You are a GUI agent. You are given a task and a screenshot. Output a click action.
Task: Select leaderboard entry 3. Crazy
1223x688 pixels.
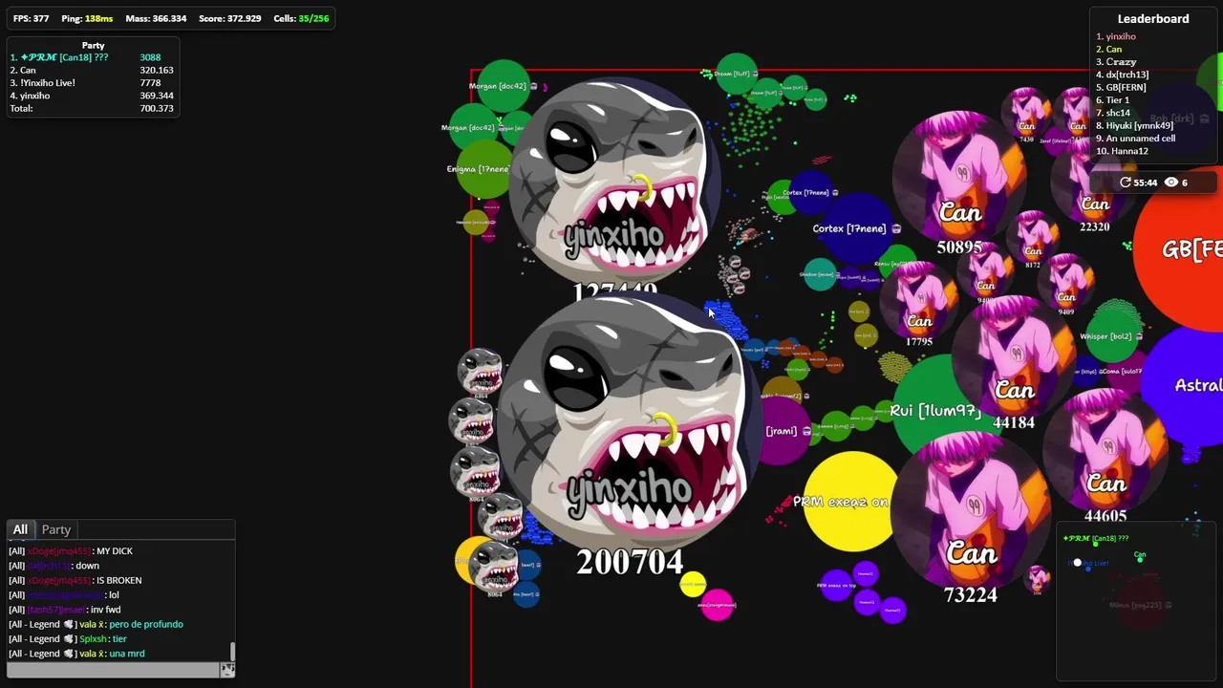pos(1116,62)
